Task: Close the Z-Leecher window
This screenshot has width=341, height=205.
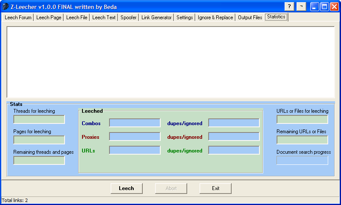Action: [x=335, y=7]
